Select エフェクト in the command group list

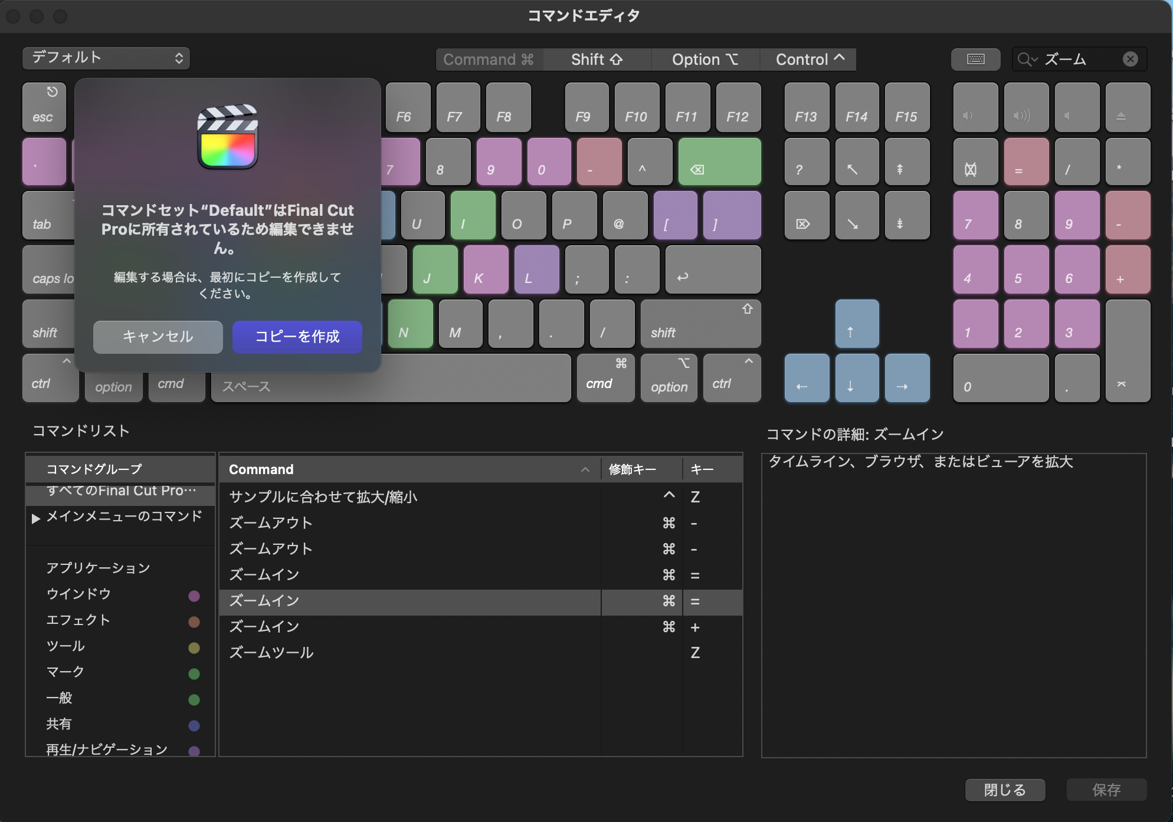click(78, 620)
